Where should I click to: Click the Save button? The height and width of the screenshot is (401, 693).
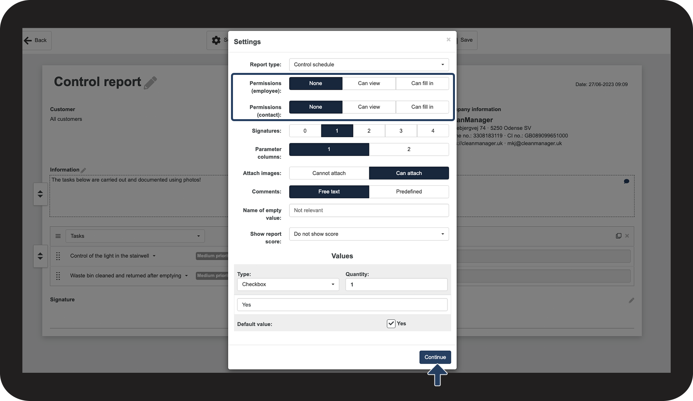click(466, 40)
